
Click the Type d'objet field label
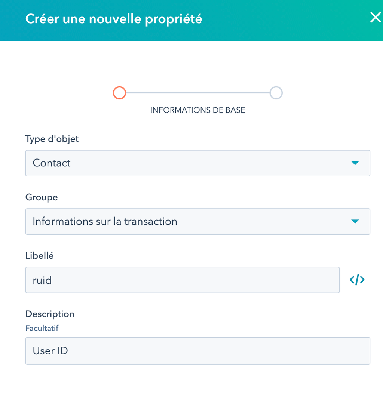coord(52,139)
